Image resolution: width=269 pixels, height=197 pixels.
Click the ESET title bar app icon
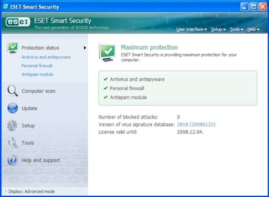pyautogui.click(x=6, y=7)
